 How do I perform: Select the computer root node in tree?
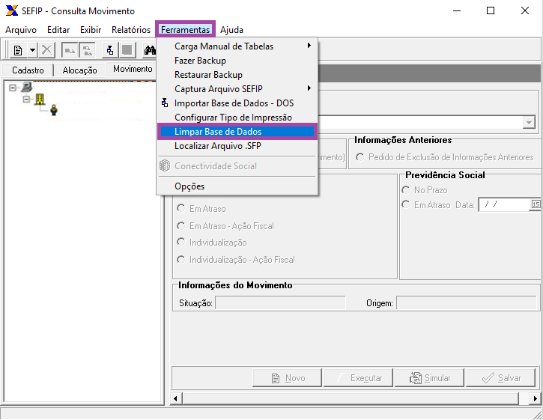(27, 88)
